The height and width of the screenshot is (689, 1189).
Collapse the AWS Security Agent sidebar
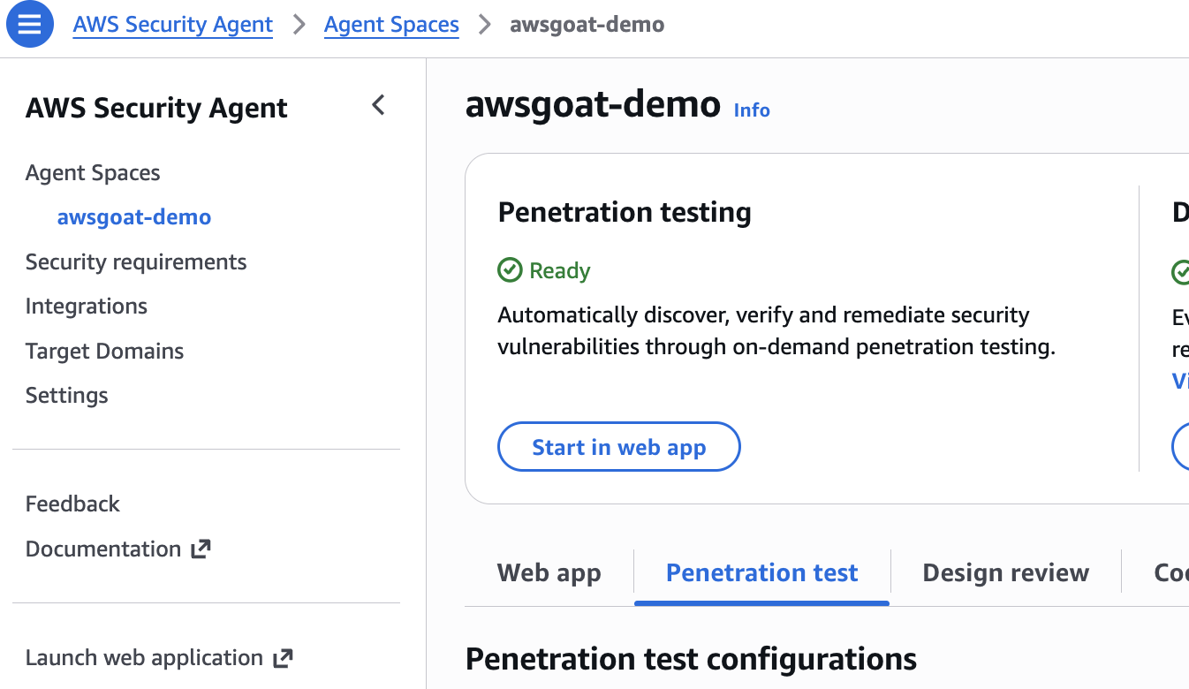coord(378,105)
